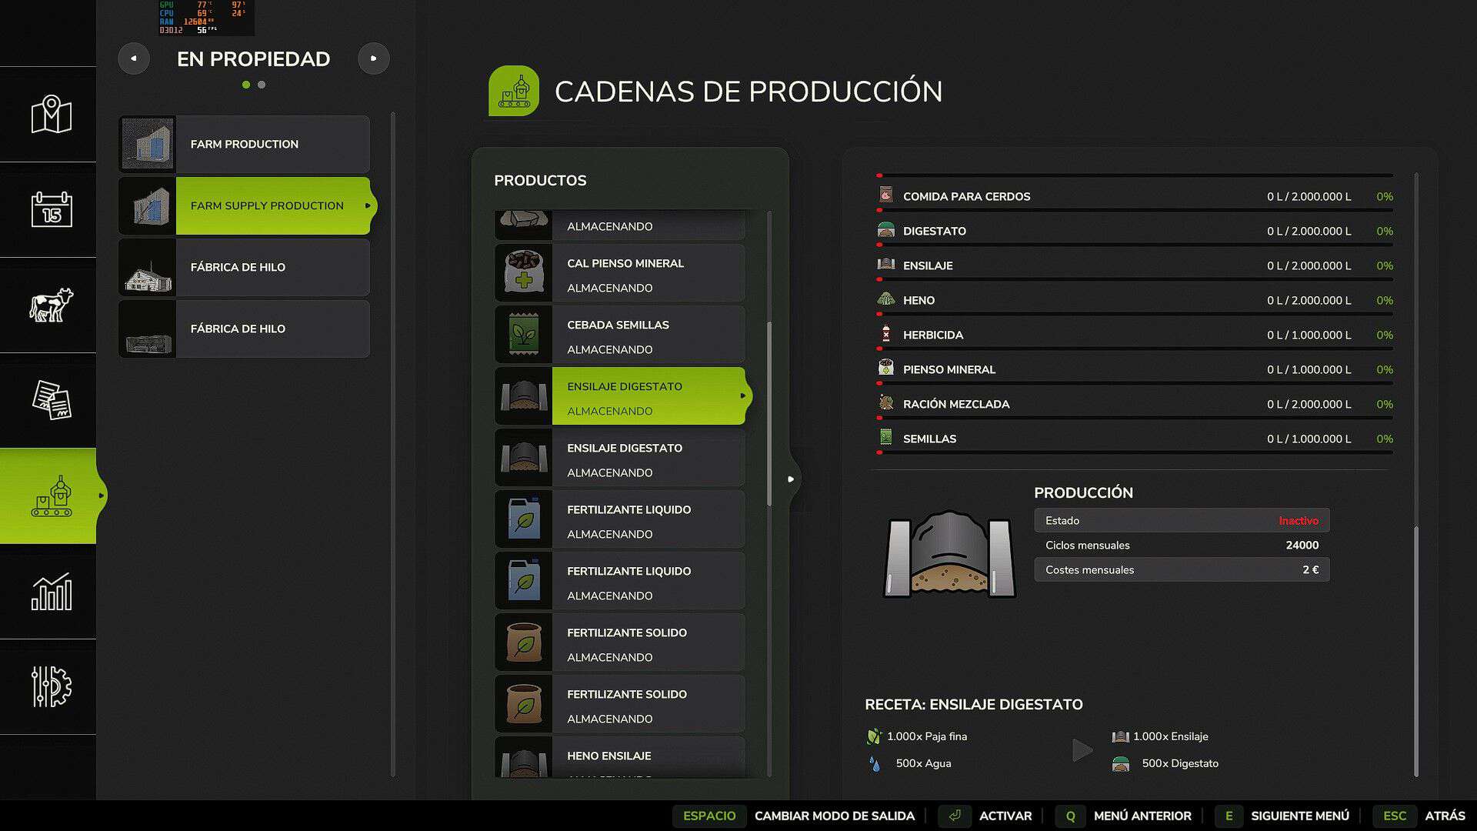Click next arrow beside En Propiedad

(374, 58)
